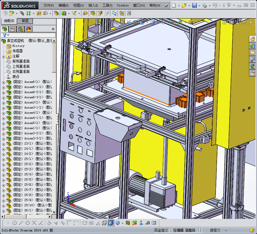Open the SolidWorks Resources home pane
The width and height of the screenshot is (257, 234).
252,39
